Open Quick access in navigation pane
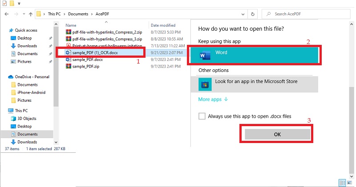Image resolution: width=356 pixels, height=187 pixels. 26,30
